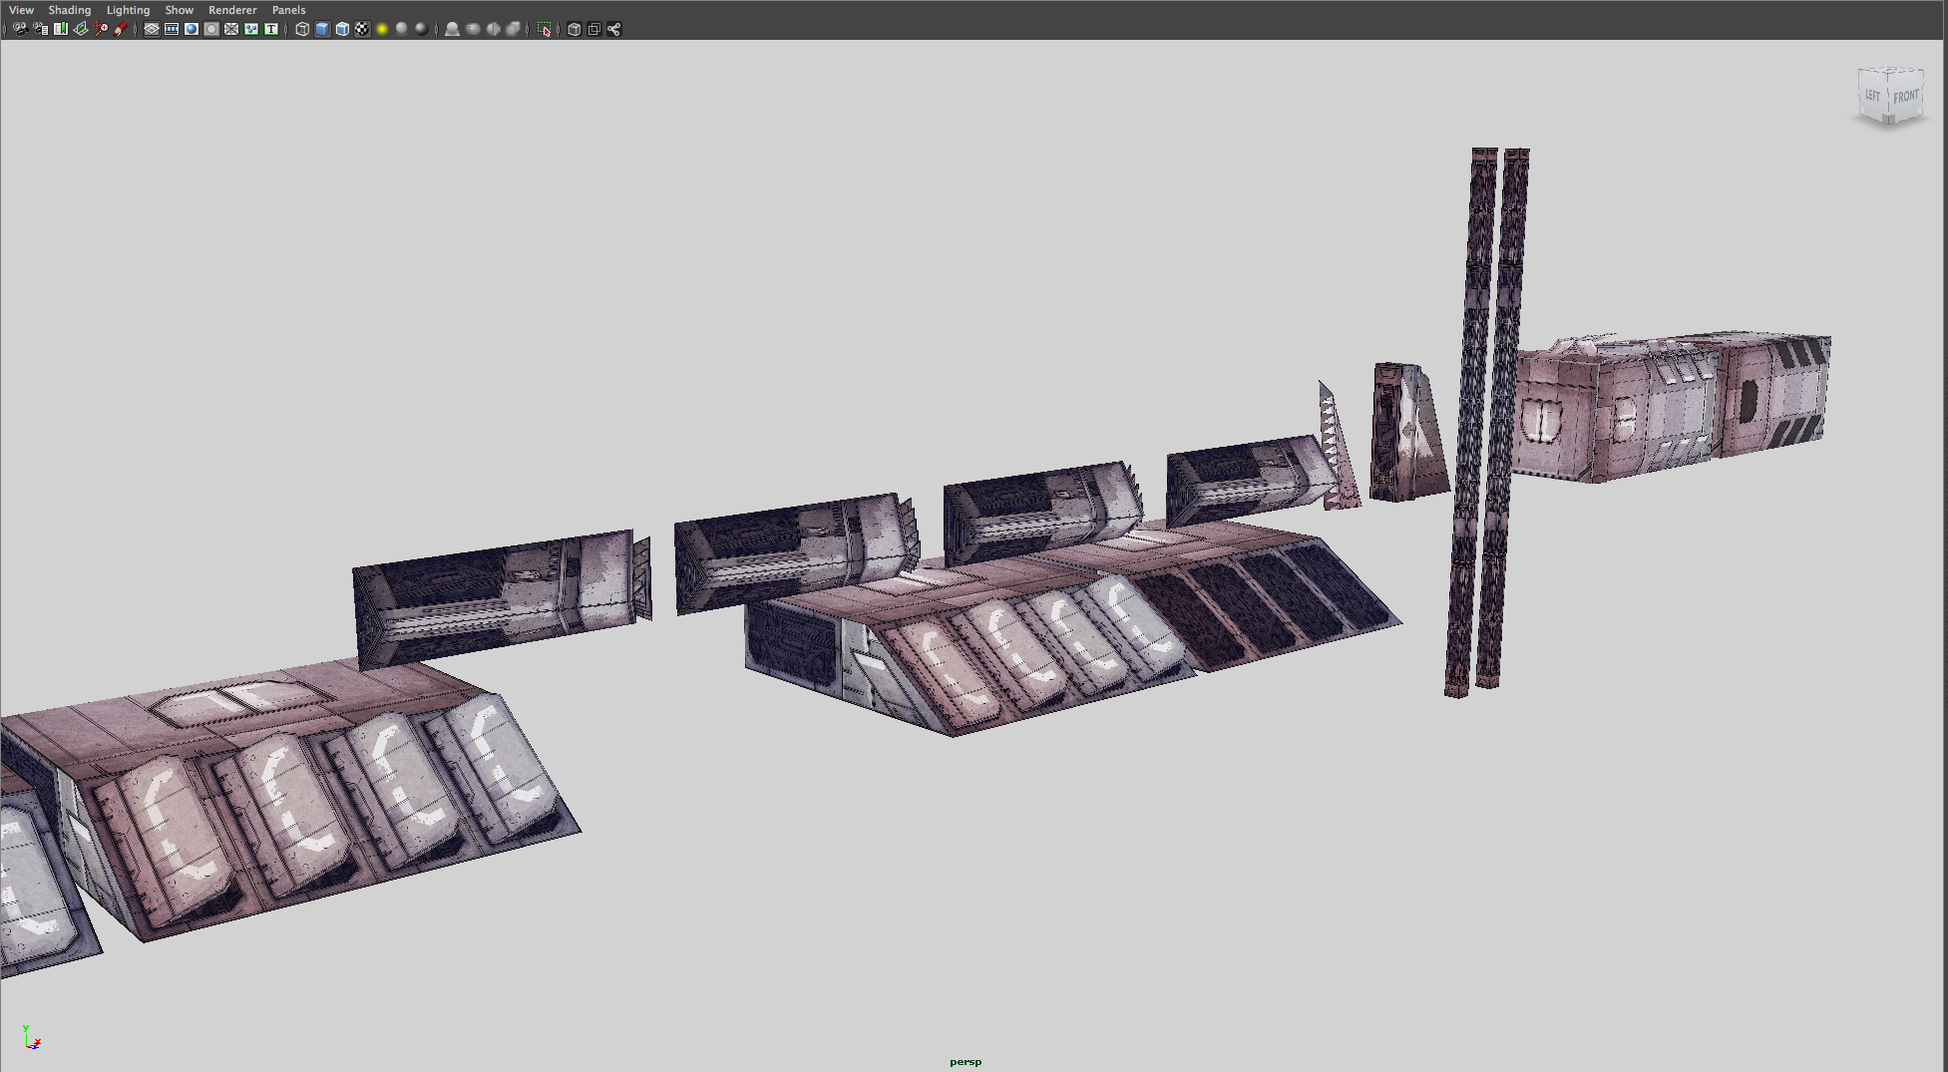
Task: Expand the Panels dropdown menu
Action: coord(288,10)
